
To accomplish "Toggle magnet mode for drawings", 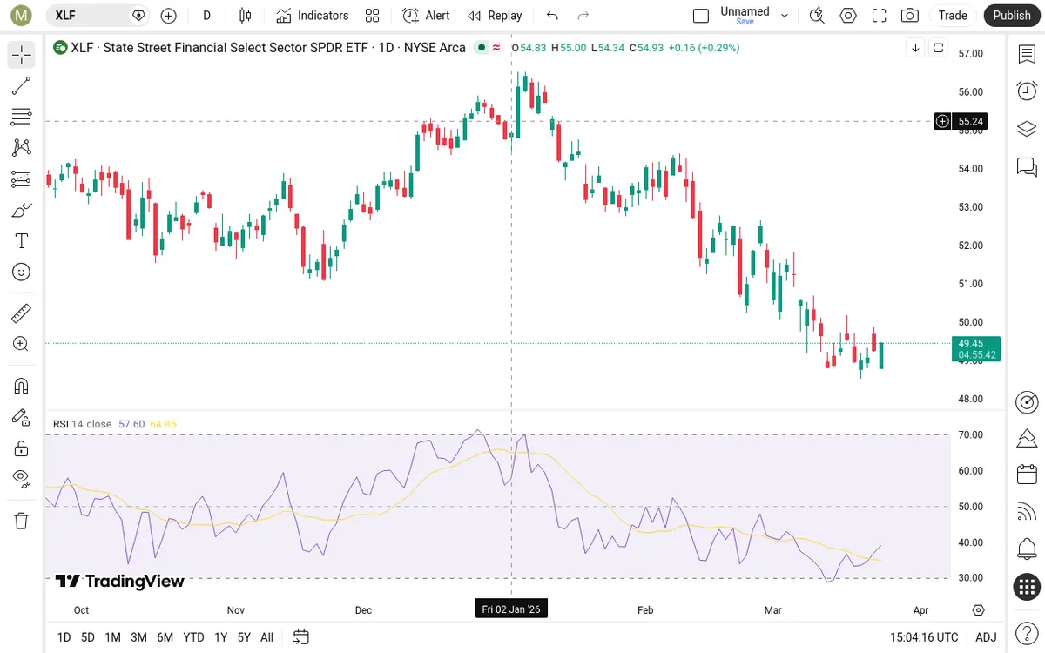I will coord(22,386).
